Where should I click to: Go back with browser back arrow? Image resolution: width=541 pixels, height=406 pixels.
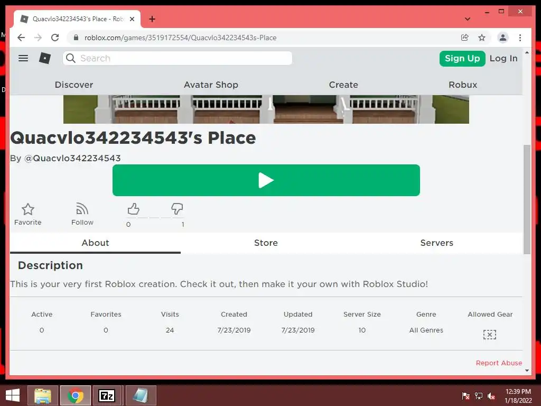coord(21,38)
